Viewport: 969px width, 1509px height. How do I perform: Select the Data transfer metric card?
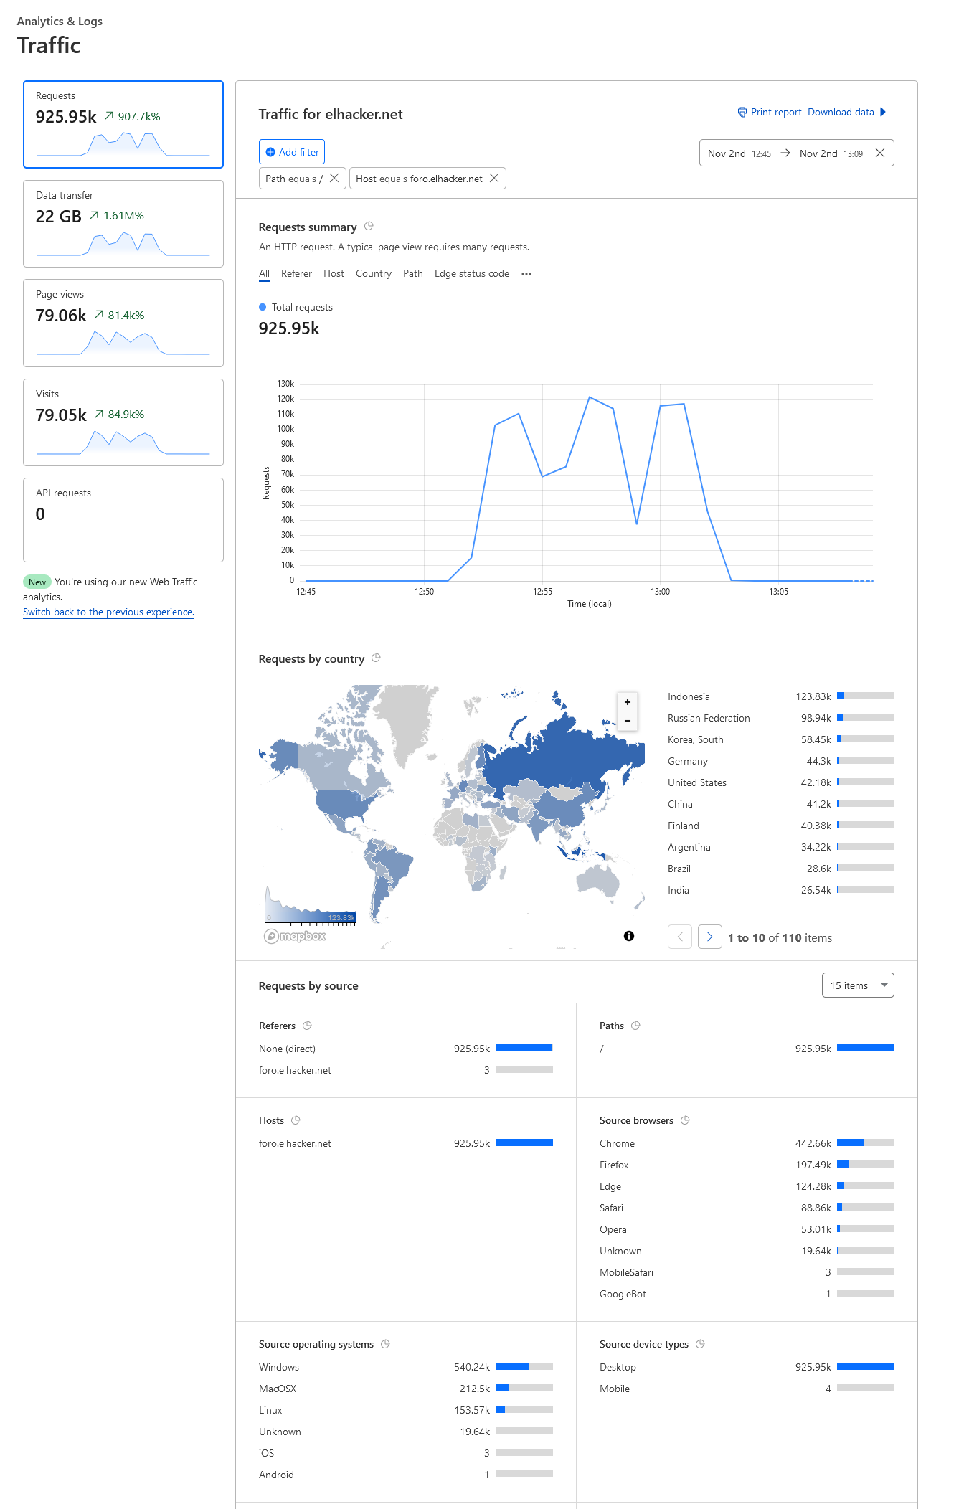tap(123, 224)
